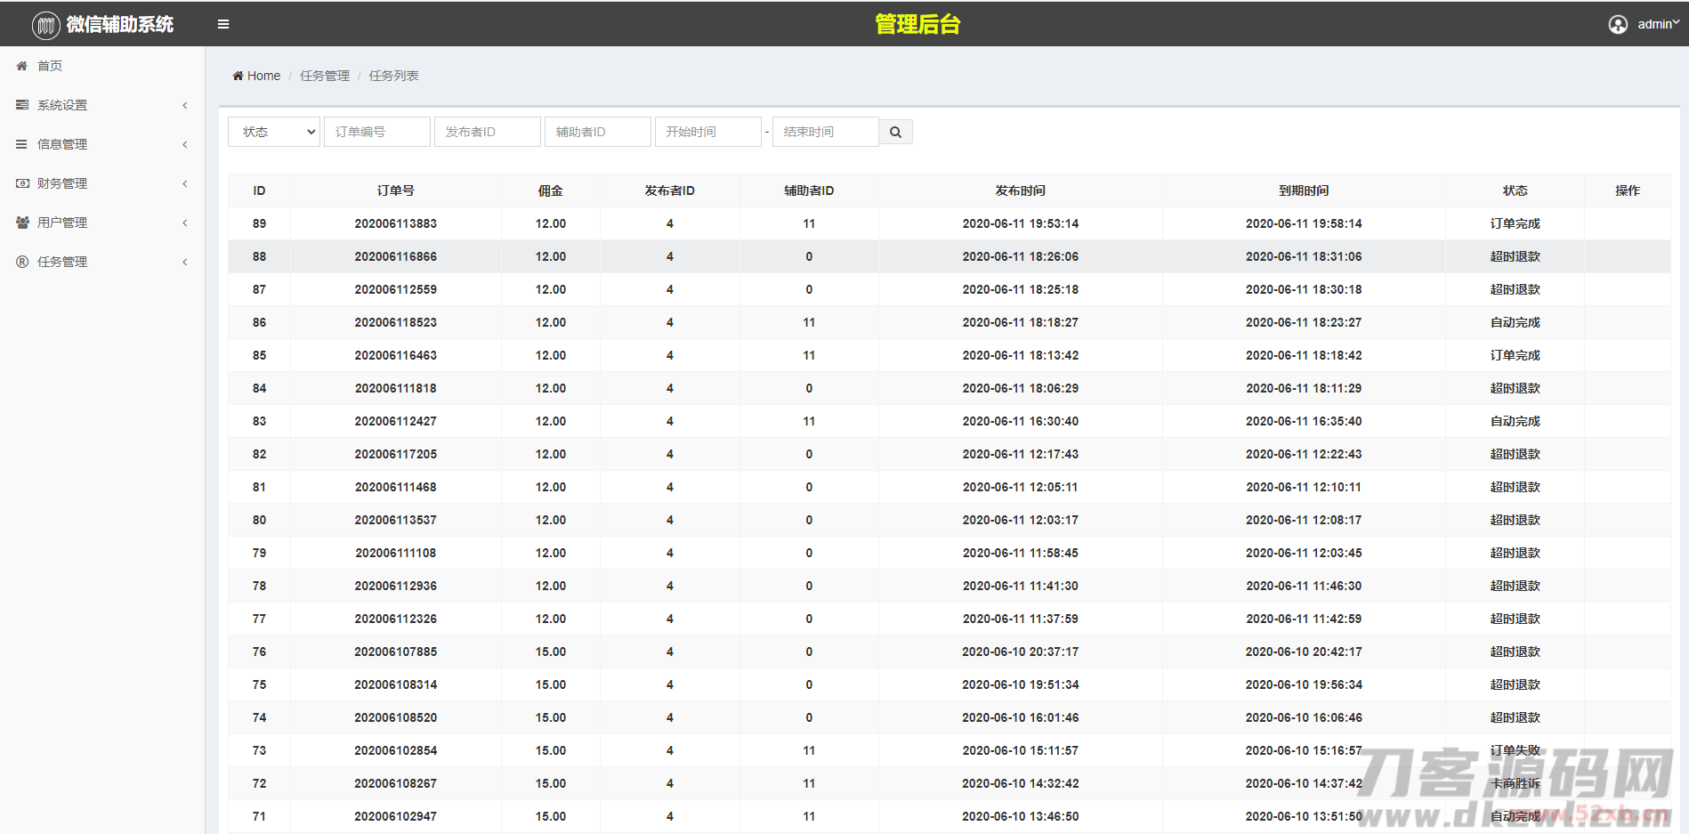This screenshot has width=1689, height=834.
Task: Click the 系统设置 sidebar icon
Action: [22, 105]
